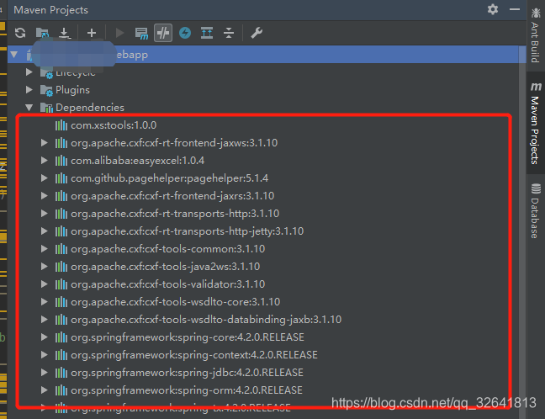Expand cxf-rt-transports-http:3.1.10 dependency

(x=44, y=214)
